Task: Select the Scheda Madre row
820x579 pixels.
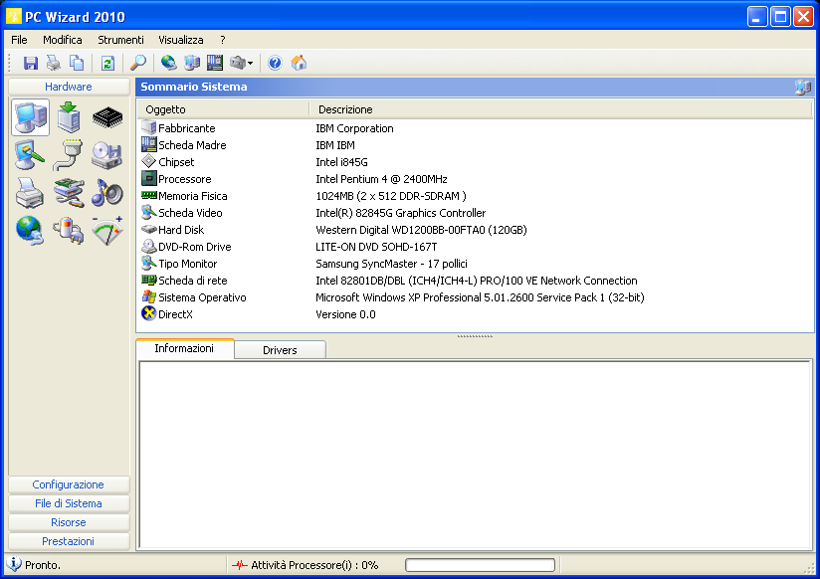Action: click(x=476, y=145)
